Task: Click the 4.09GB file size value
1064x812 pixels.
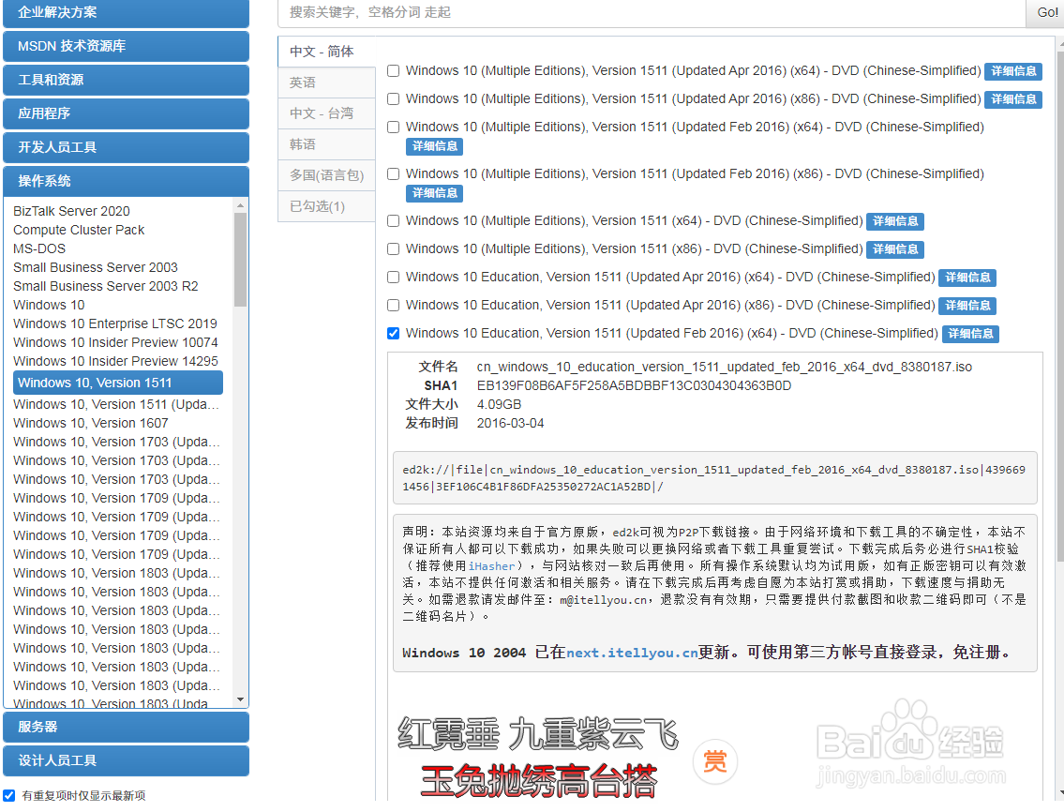Action: [499, 405]
